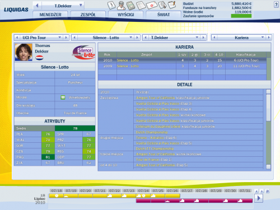Click the up arrow of Detale scrollbar
The width and height of the screenshot is (280, 210).
tap(268, 91)
